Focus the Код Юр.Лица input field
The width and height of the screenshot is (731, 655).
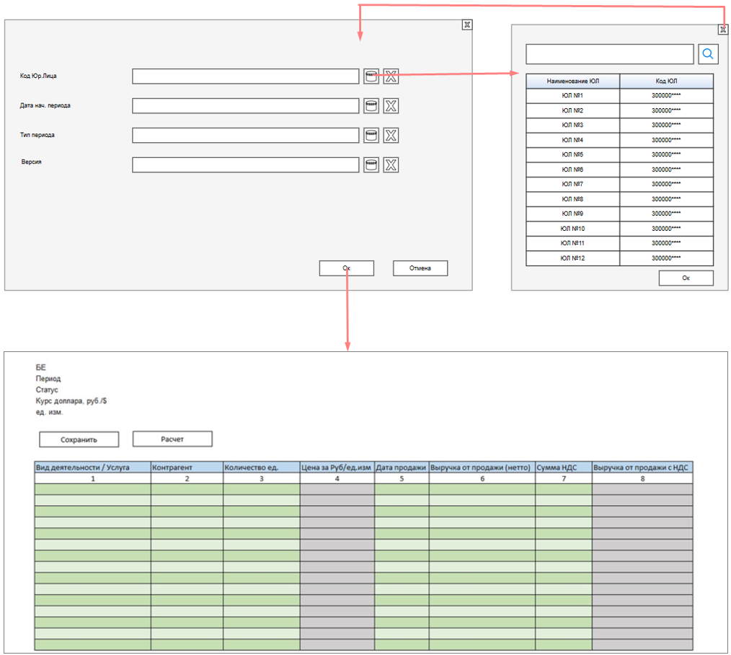245,76
